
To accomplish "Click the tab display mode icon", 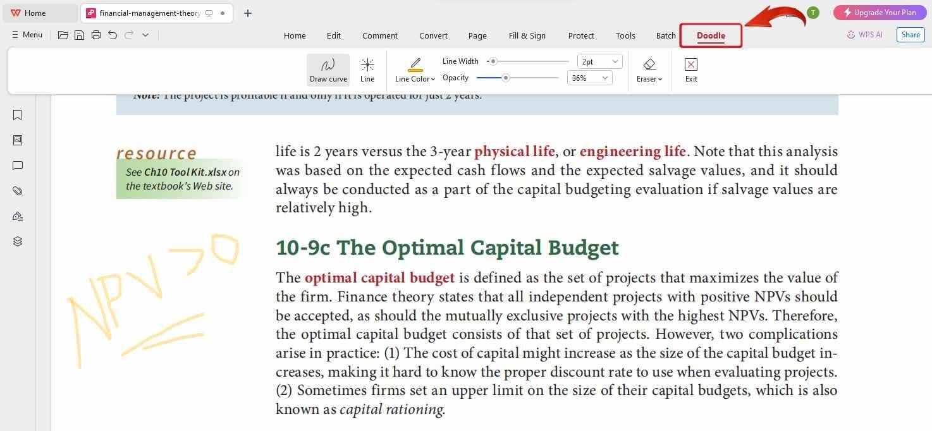I will coord(209,13).
